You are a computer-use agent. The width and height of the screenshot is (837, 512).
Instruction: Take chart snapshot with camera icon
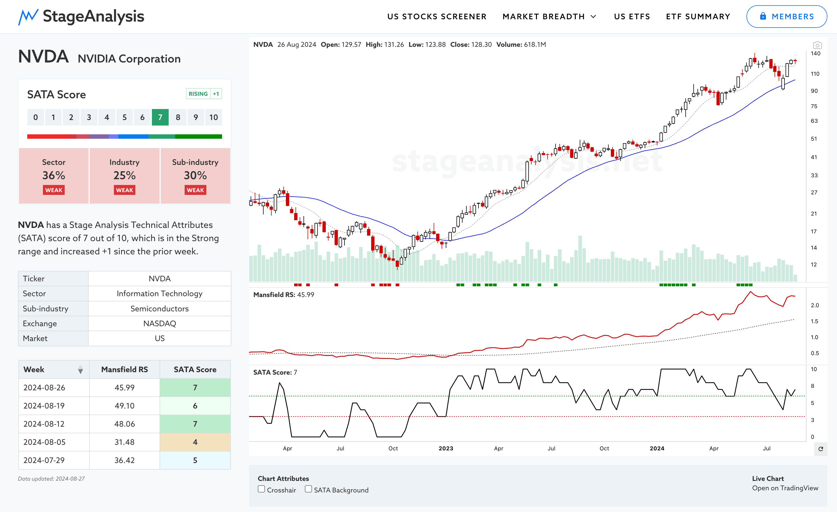click(817, 45)
